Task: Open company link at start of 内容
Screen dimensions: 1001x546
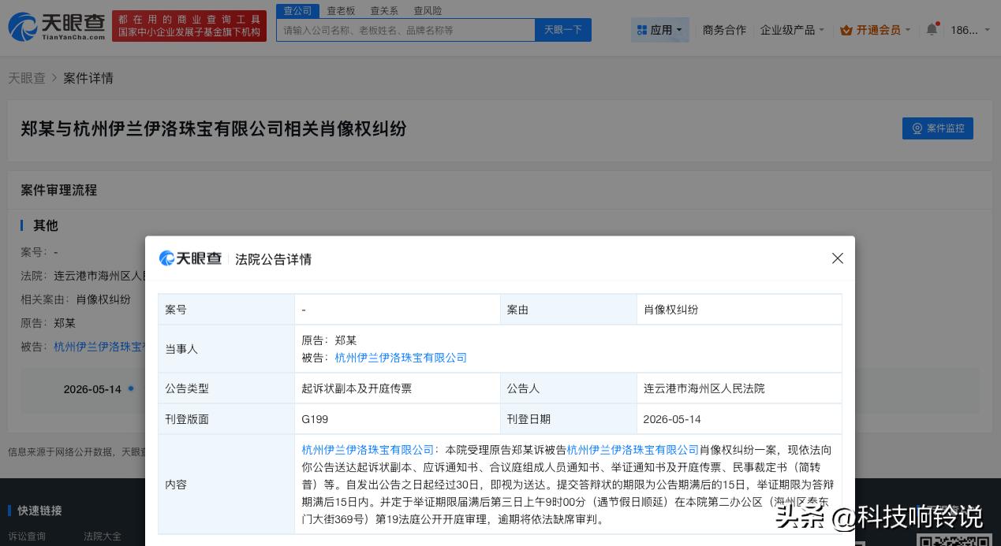Action: 368,450
